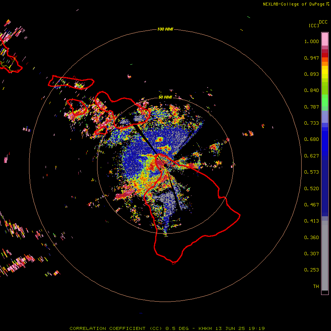331x331 pixels.
Task: Click the 0.893 color scale value
Action: pyautogui.click(x=312, y=74)
